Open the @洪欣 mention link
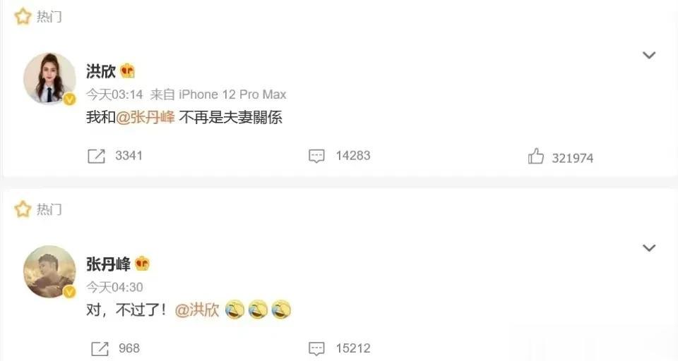This screenshot has width=678, height=361. (x=197, y=310)
